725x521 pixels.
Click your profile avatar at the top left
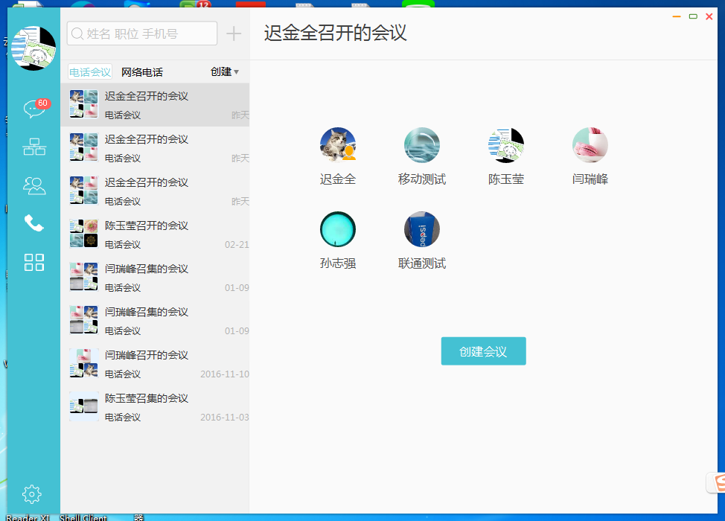pyautogui.click(x=34, y=47)
